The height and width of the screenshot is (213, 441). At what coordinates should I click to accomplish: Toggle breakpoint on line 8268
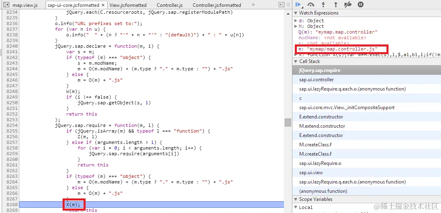pos(12,205)
